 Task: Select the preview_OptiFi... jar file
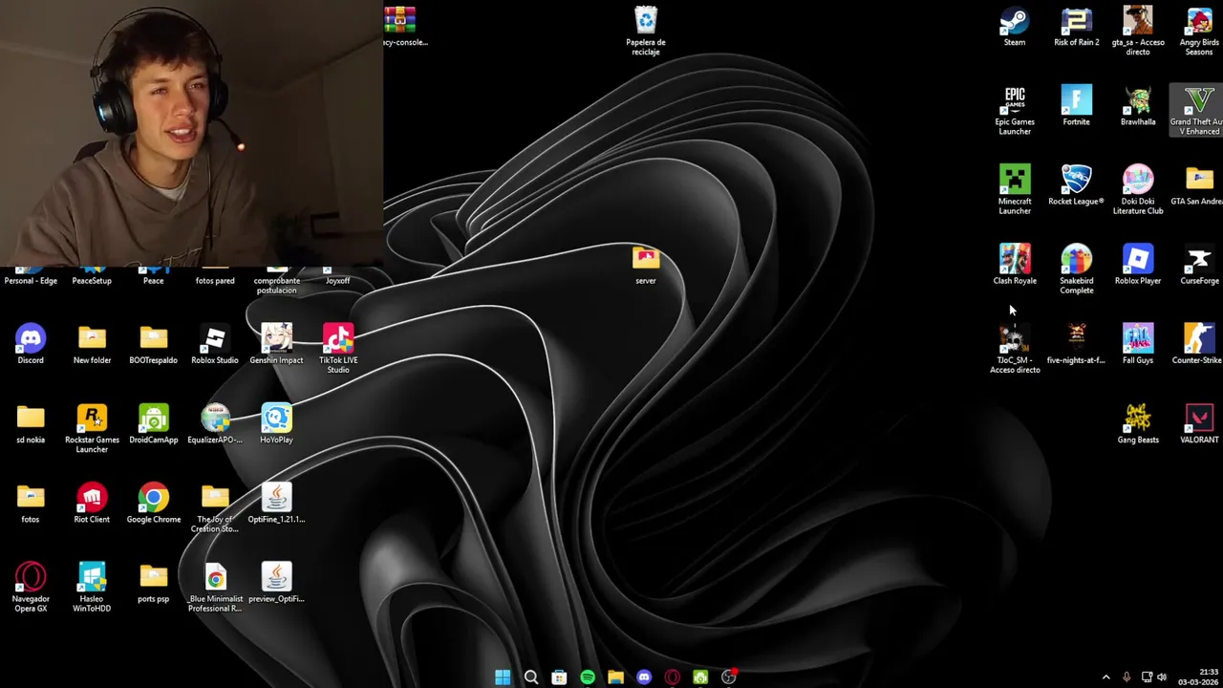click(276, 582)
